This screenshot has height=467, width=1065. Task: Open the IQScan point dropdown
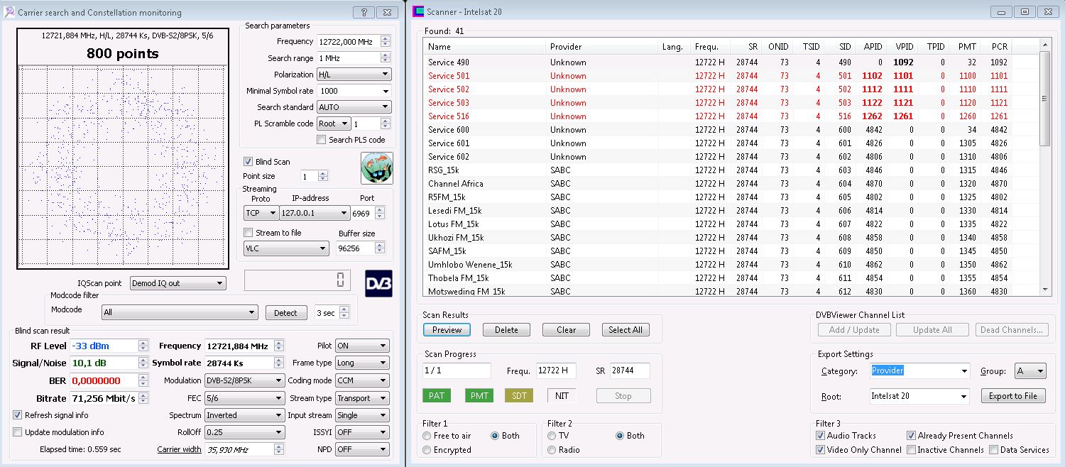tap(178, 283)
